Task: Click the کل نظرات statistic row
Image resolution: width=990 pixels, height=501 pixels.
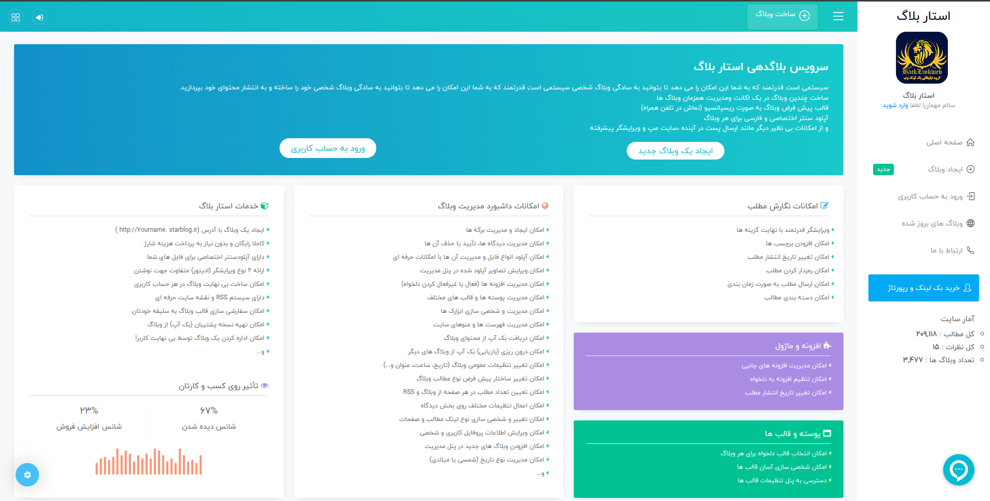Action: pos(953,347)
